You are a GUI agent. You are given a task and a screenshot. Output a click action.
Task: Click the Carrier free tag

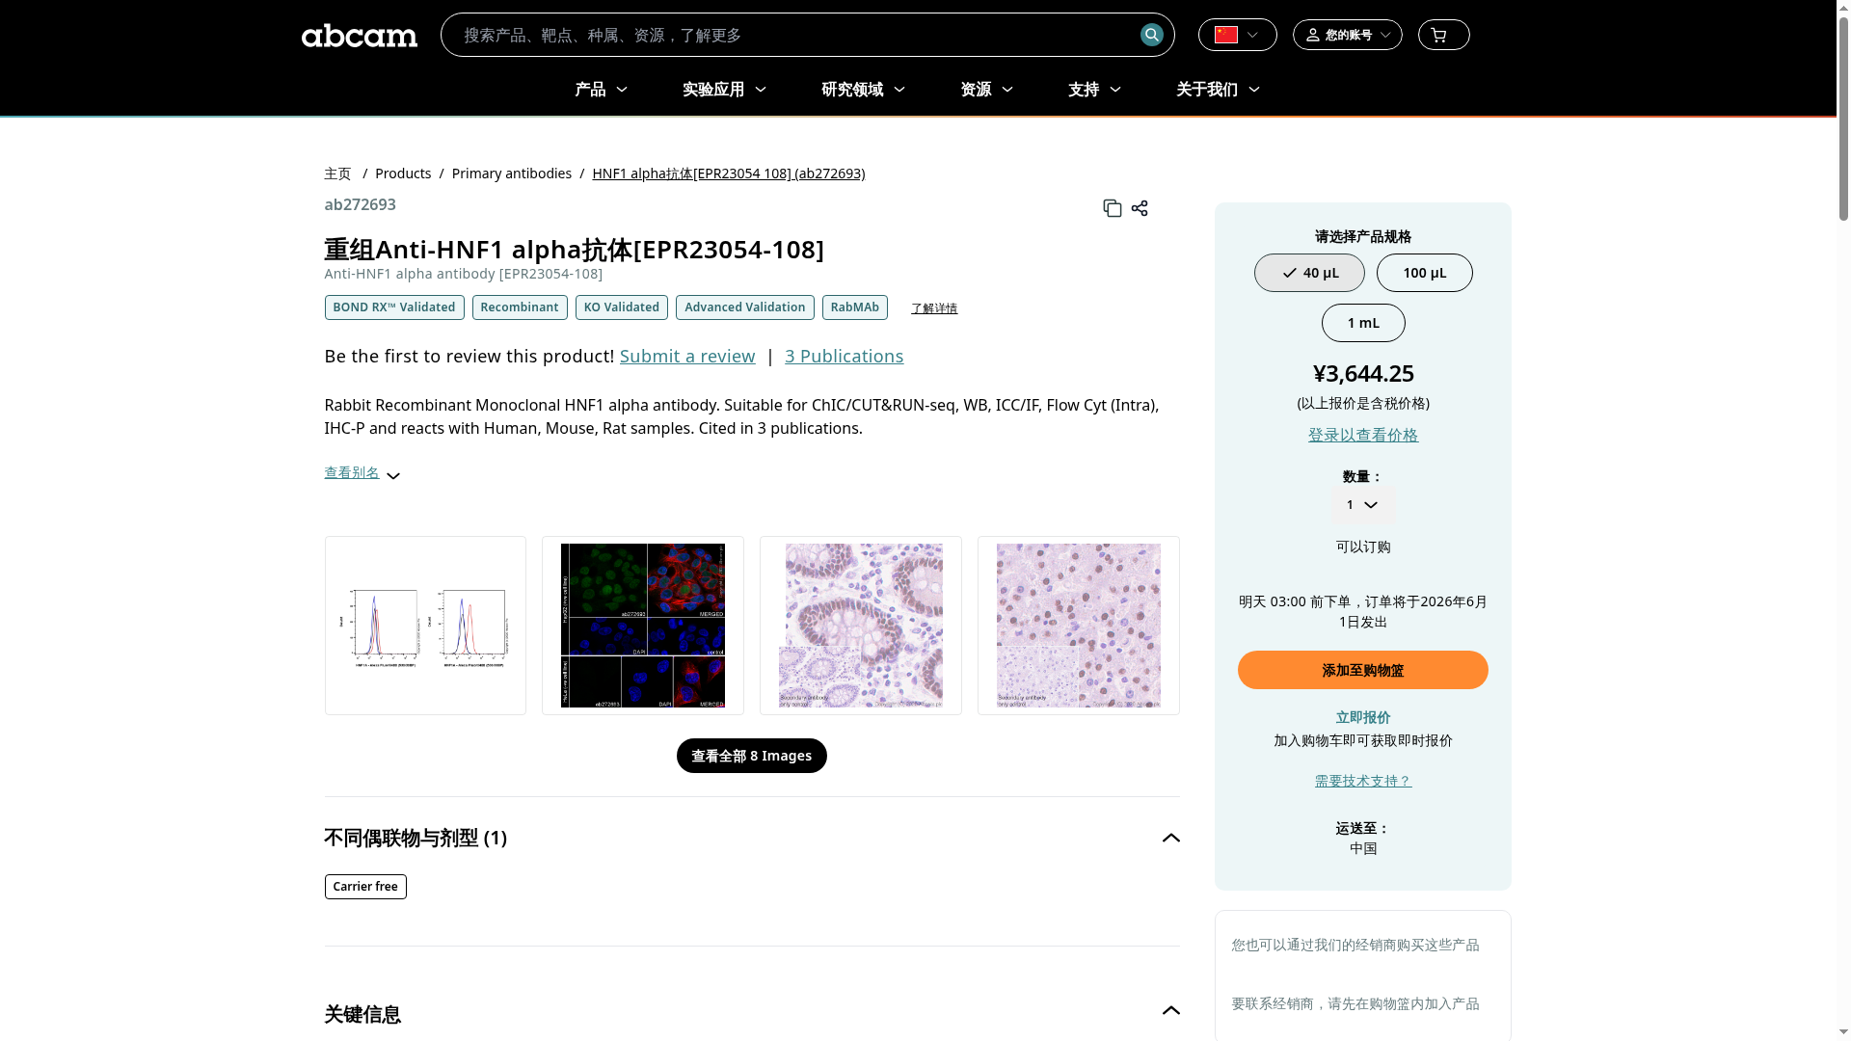click(x=365, y=887)
